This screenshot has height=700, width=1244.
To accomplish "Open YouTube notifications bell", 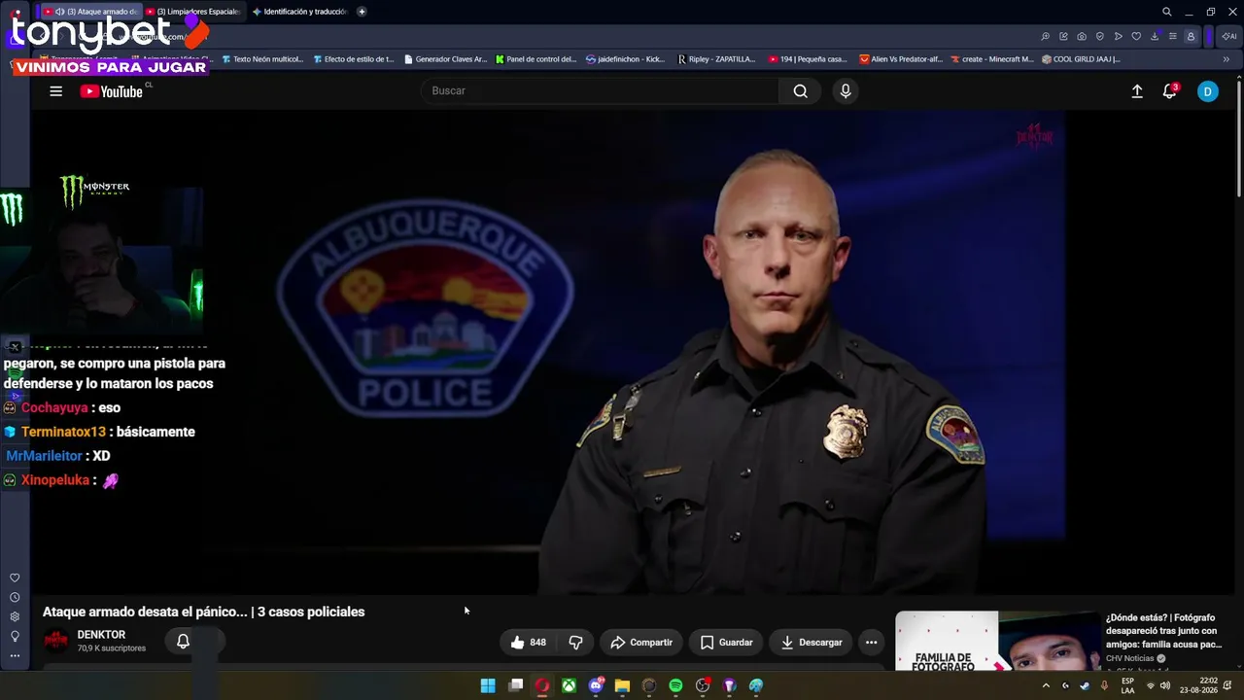I will point(1170,91).
